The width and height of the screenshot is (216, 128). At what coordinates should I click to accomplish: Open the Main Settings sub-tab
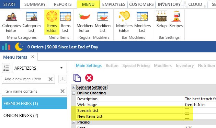[x=89, y=66]
